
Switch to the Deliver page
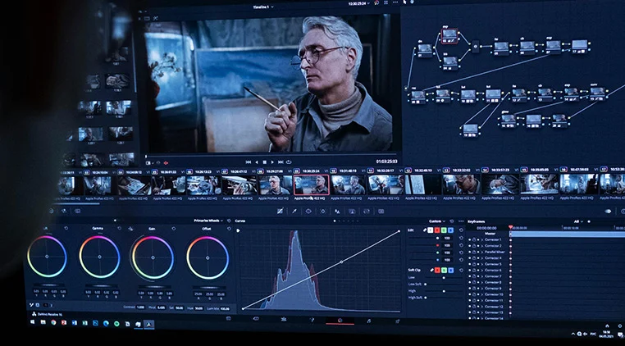[397, 321]
